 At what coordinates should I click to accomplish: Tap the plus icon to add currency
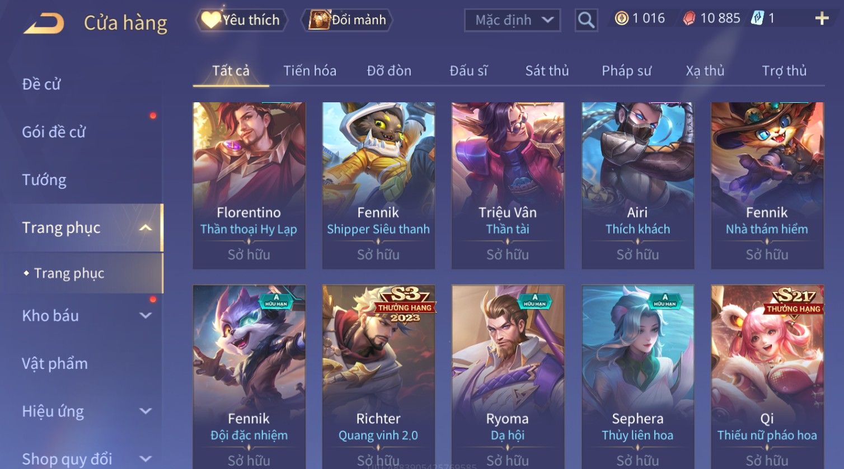[822, 18]
